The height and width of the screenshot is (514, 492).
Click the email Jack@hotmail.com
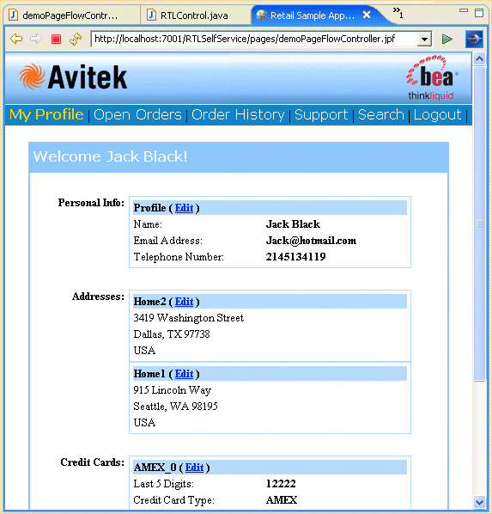coord(311,241)
